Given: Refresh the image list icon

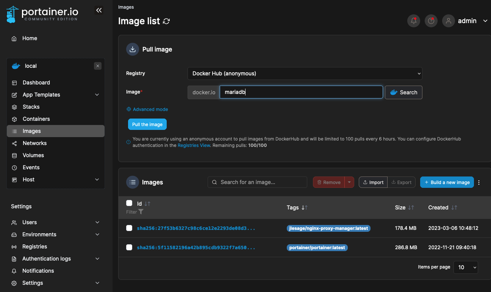Looking at the screenshot, I should tap(166, 21).
